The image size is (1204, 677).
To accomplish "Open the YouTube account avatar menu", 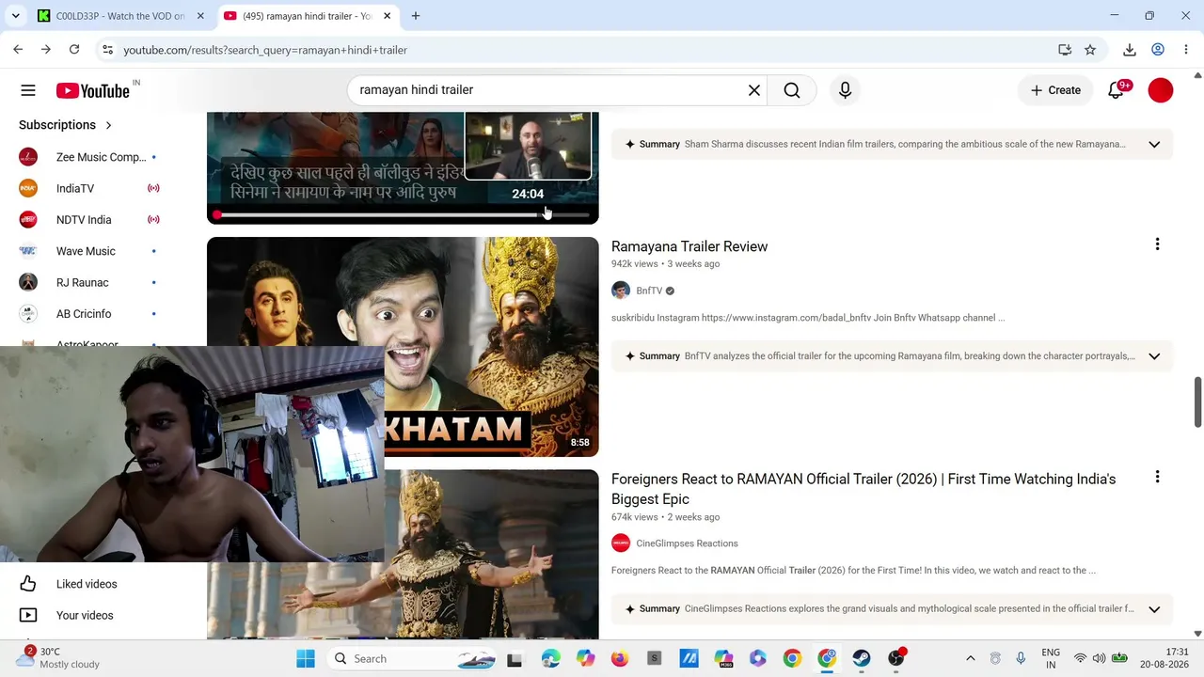I will (1161, 90).
